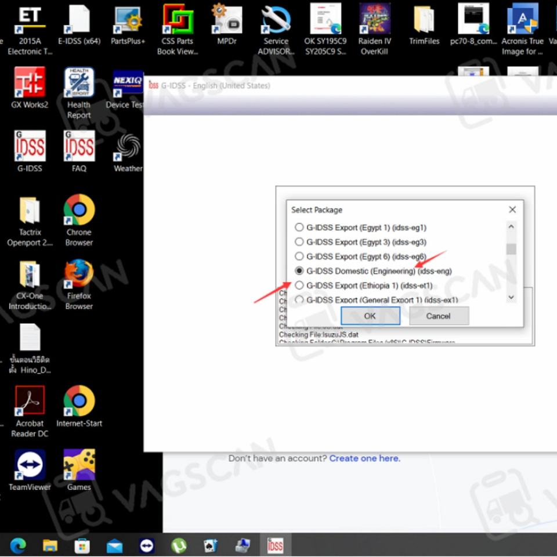Open Internet-Start Chrome shortcut
557x557 pixels.
pos(79,407)
